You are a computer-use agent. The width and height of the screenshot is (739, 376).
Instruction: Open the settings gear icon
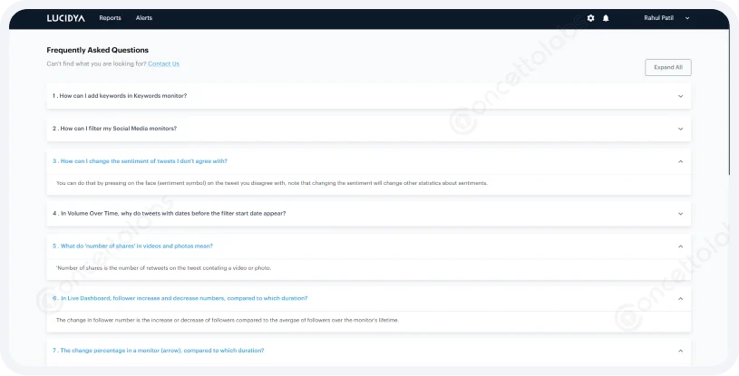590,18
